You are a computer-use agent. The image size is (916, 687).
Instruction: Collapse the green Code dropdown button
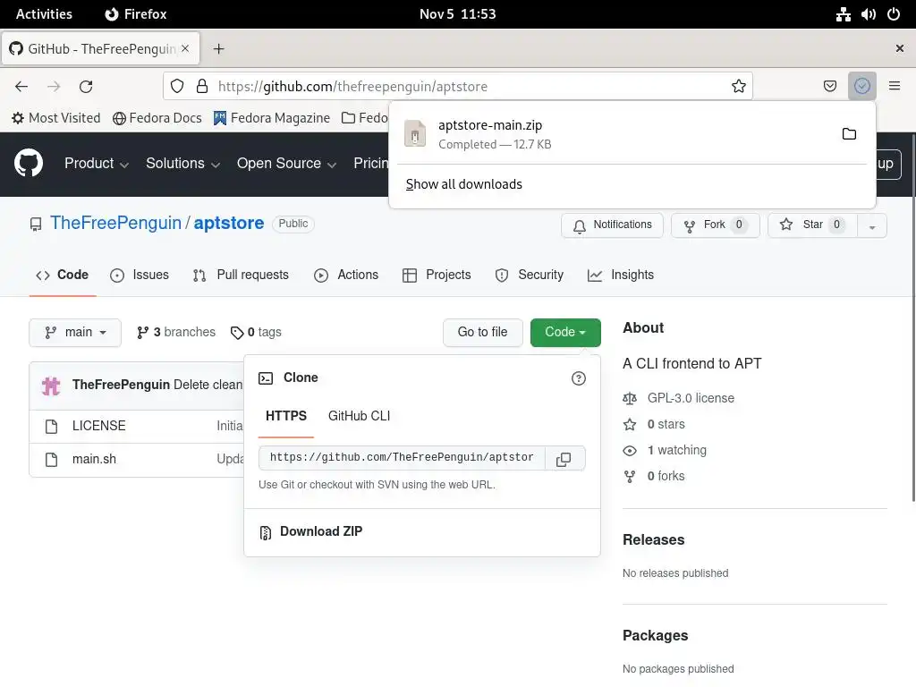[x=565, y=333]
